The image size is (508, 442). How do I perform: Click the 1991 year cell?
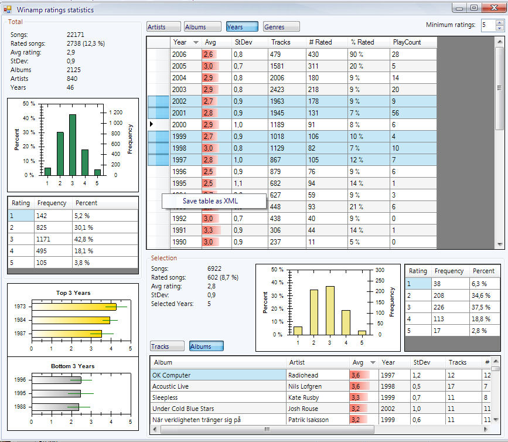[x=186, y=230]
